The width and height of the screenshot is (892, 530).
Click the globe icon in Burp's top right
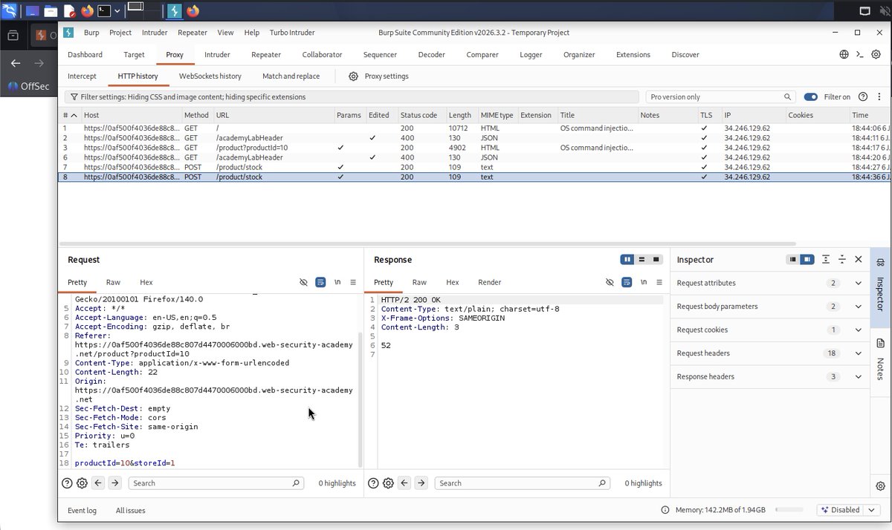[x=844, y=55]
